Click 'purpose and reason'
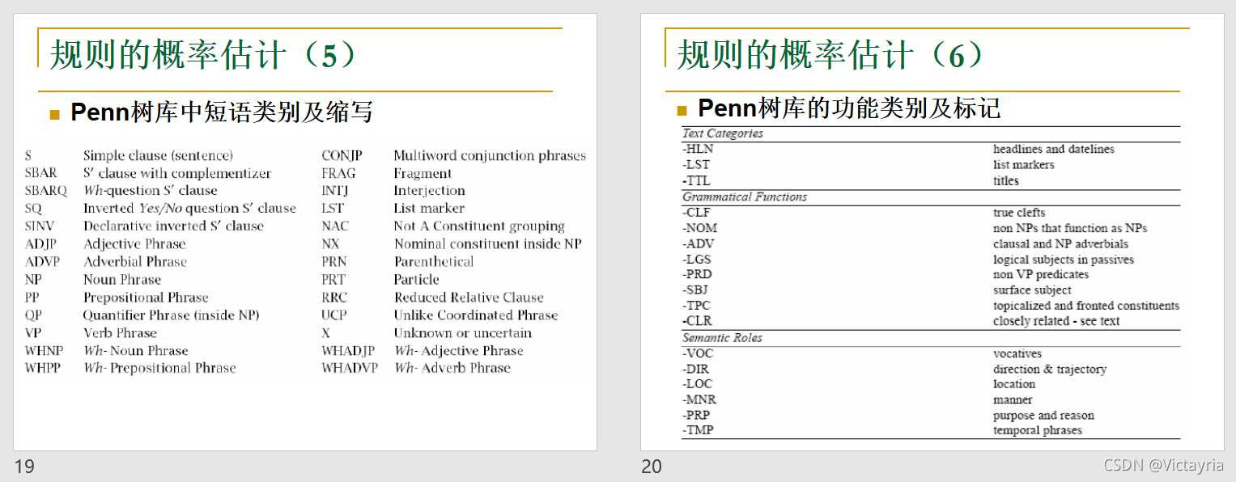Viewport: 1236px width, 482px height. pyautogui.click(x=1043, y=416)
